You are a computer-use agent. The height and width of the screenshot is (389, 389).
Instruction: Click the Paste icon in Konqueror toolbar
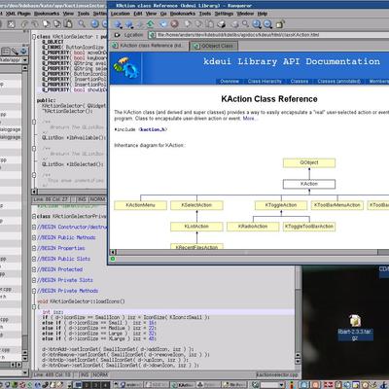pyautogui.click(x=210, y=24)
